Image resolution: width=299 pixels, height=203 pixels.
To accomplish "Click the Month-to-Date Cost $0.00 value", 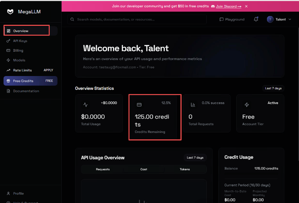I will 230,200.
